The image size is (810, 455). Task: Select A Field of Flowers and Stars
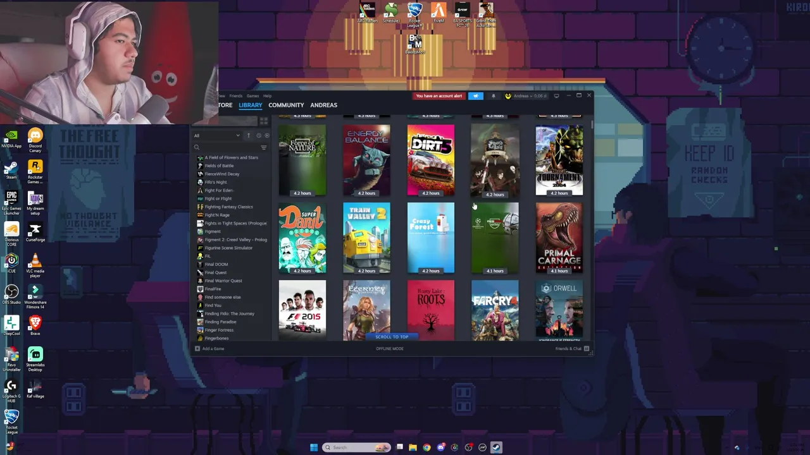tap(230, 157)
